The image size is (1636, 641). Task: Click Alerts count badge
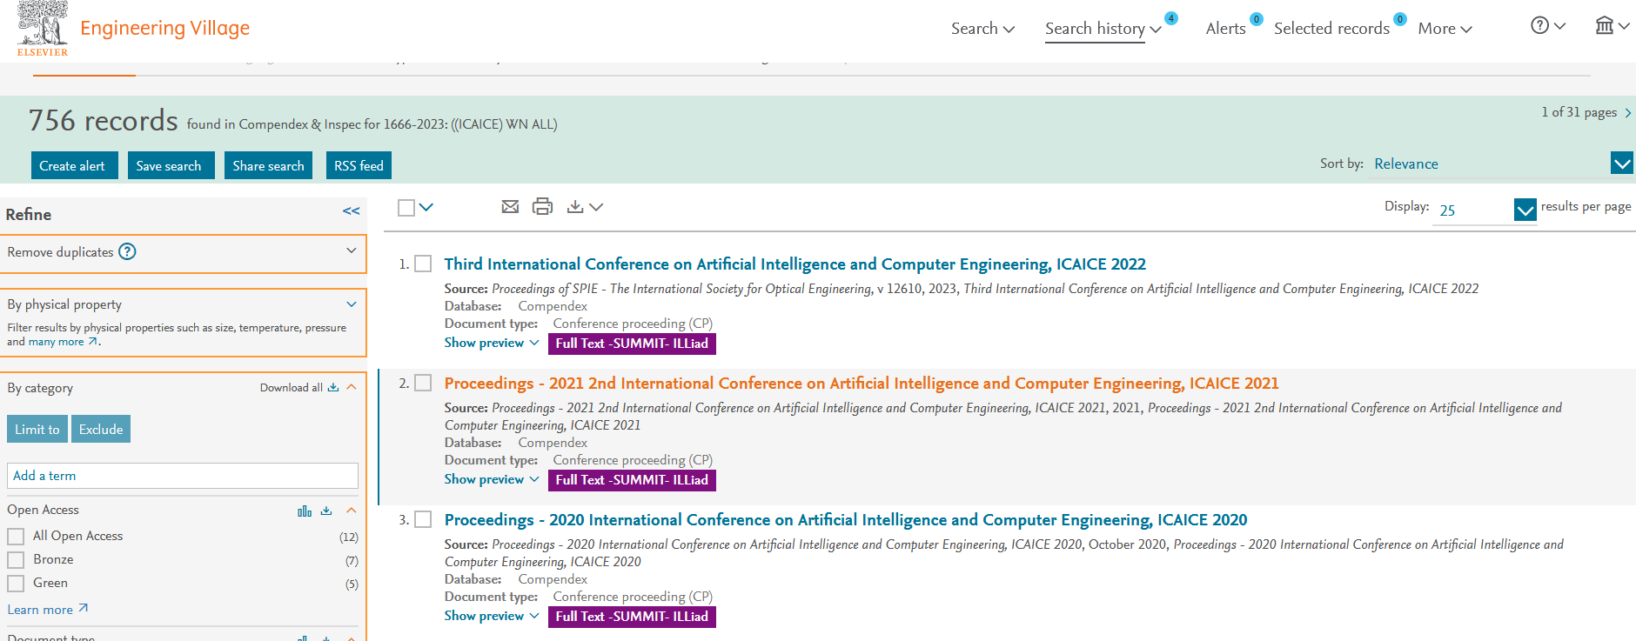coord(1256,19)
